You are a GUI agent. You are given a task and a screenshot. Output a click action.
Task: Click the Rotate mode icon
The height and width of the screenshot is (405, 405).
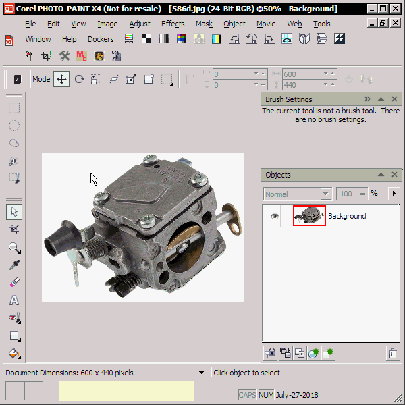pos(79,79)
